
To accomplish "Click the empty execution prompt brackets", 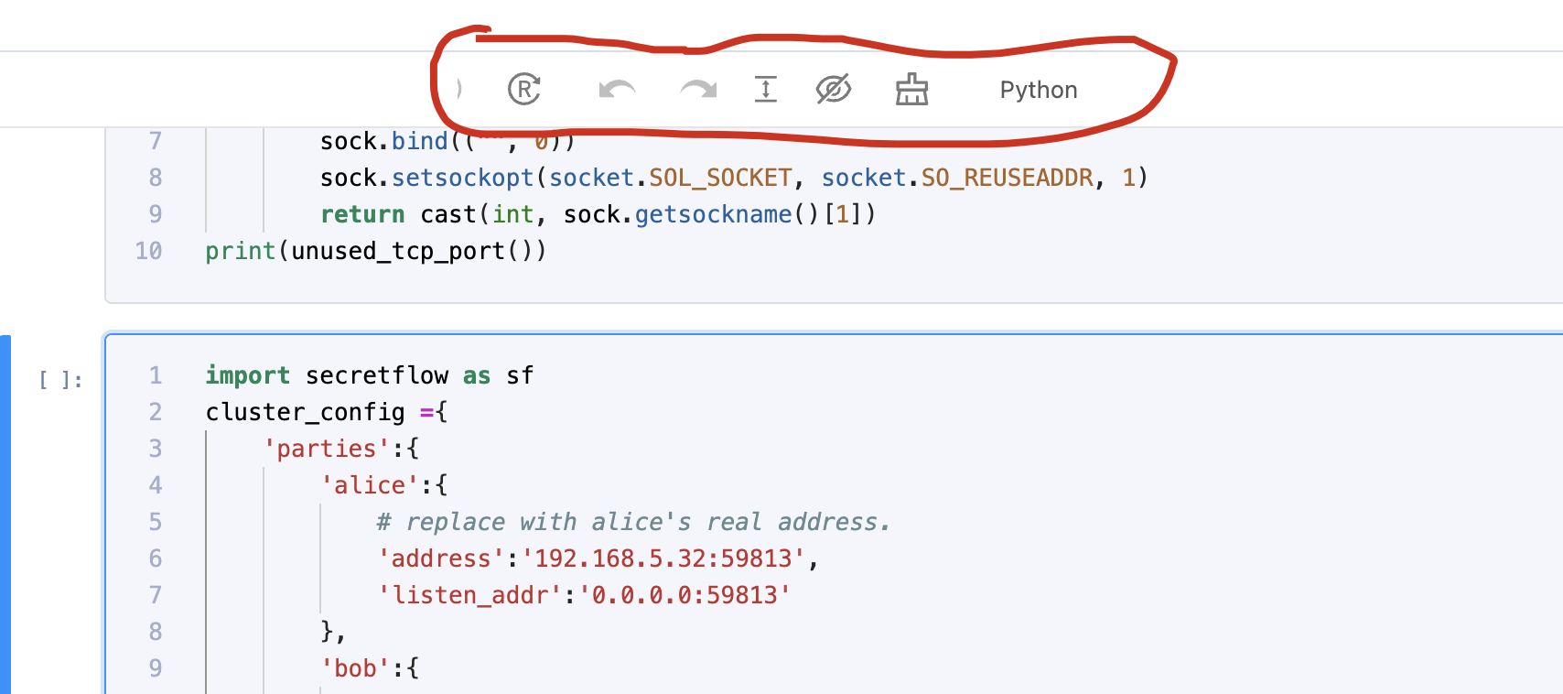I will 60,380.
